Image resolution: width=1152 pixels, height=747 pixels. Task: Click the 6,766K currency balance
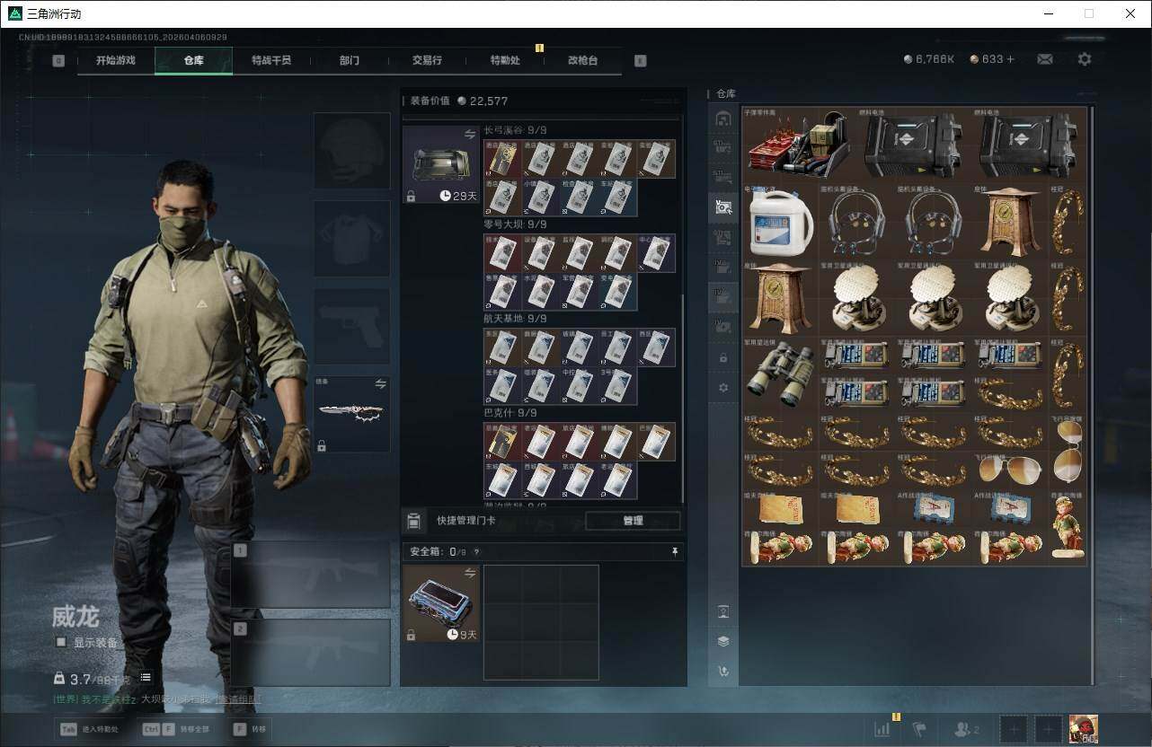click(929, 59)
